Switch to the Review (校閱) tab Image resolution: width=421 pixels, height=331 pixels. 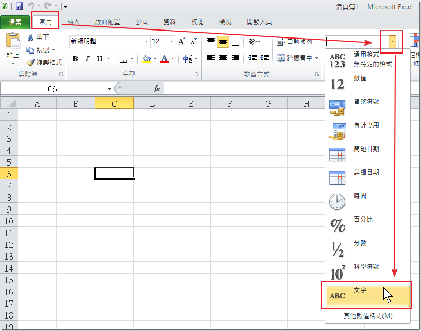click(x=197, y=22)
